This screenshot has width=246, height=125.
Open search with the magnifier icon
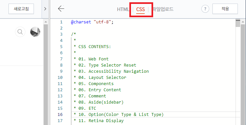20,32
